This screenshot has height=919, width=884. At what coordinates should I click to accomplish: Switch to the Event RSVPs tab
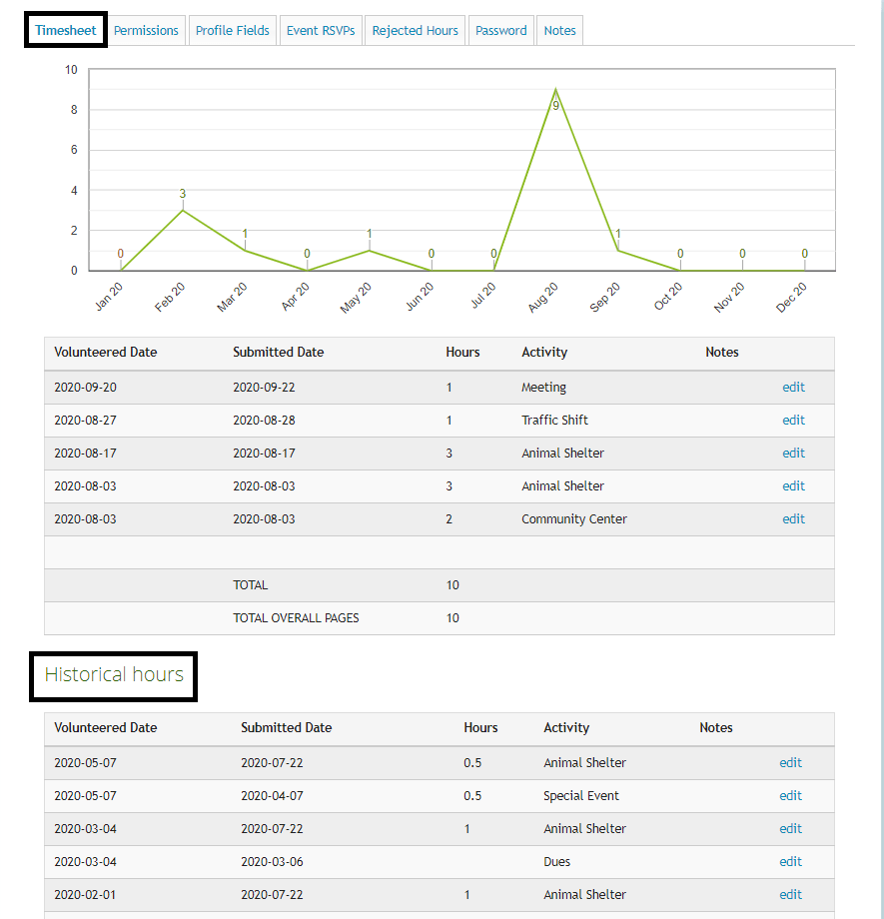(x=321, y=30)
